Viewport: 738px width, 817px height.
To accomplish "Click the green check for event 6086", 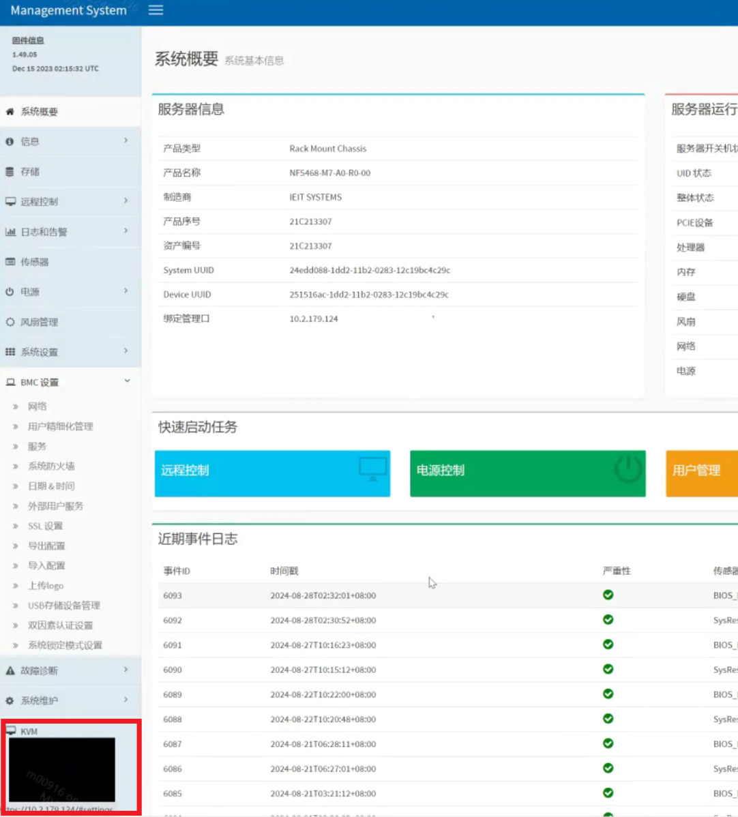I will coord(608,768).
